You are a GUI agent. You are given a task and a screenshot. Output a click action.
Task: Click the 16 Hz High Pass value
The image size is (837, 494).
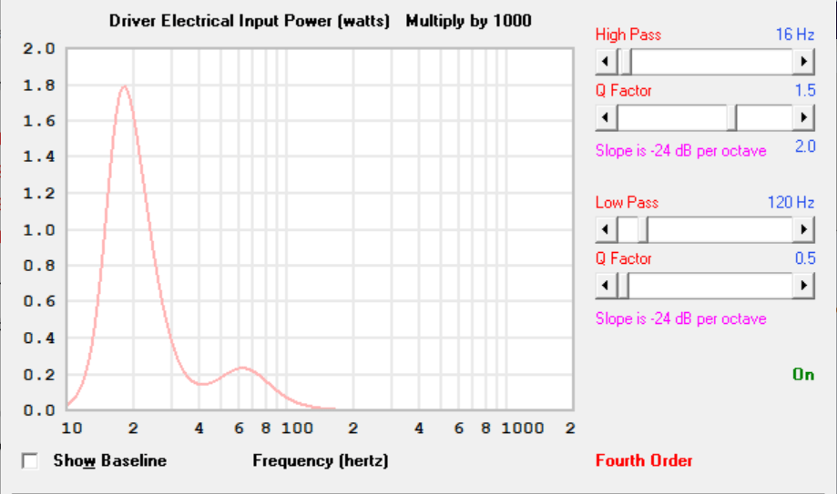pos(795,35)
